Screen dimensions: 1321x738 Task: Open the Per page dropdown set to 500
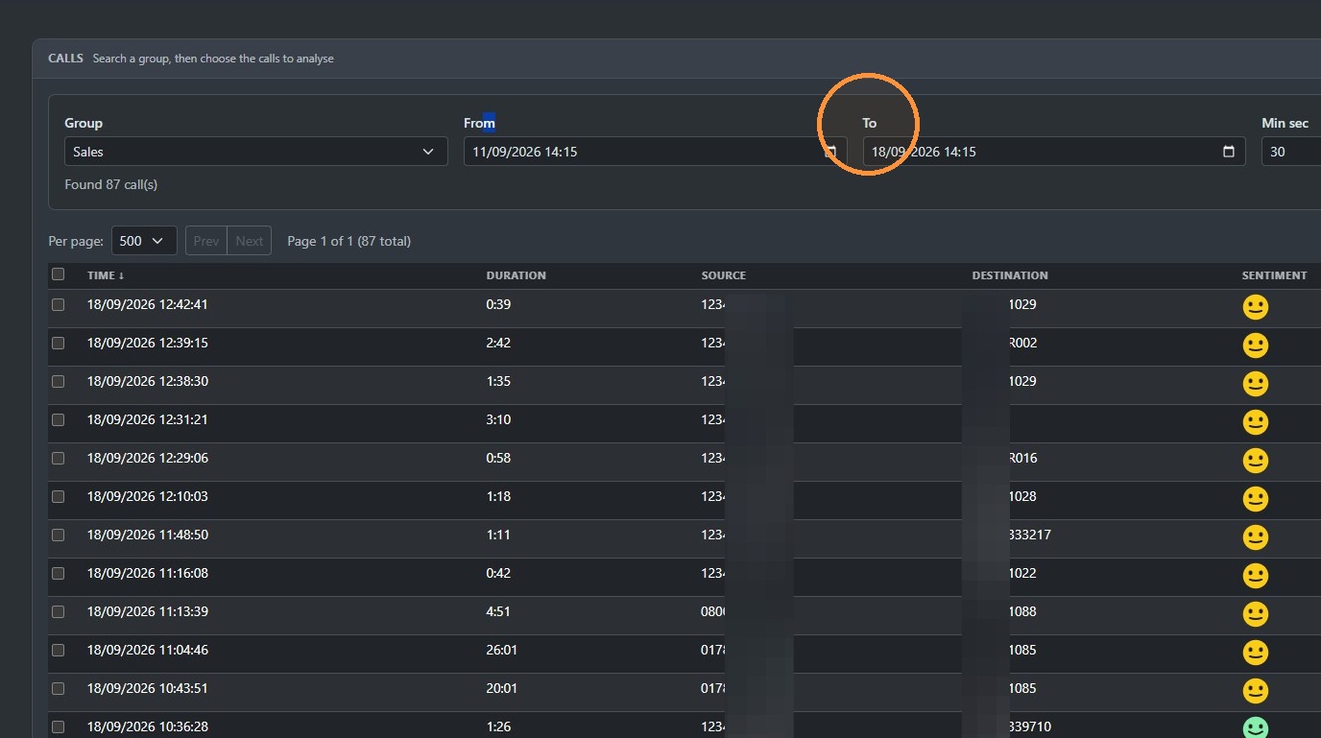pos(144,241)
